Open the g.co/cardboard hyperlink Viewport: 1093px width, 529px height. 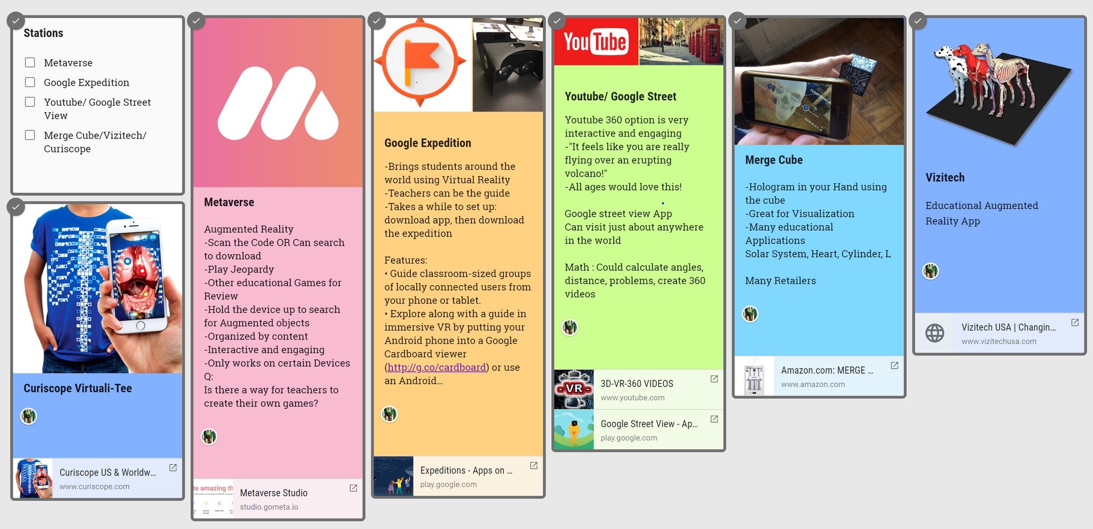[x=437, y=367]
